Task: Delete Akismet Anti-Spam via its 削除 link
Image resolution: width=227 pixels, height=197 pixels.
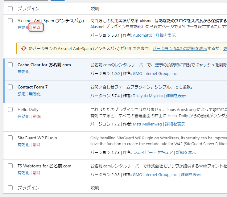Action: coord(37,27)
